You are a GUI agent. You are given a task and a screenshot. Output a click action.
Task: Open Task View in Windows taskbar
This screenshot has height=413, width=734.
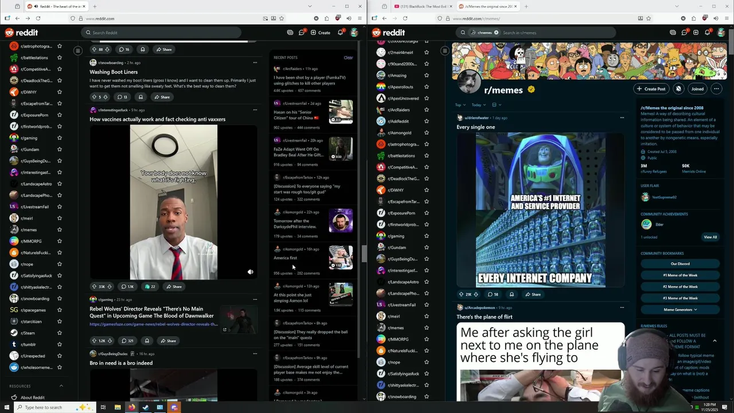tap(103, 407)
